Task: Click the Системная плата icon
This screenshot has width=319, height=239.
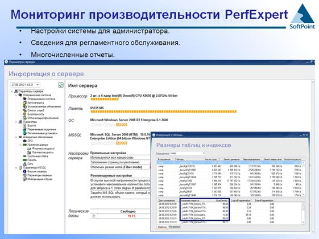Action: pyautogui.click(x=24, y=156)
